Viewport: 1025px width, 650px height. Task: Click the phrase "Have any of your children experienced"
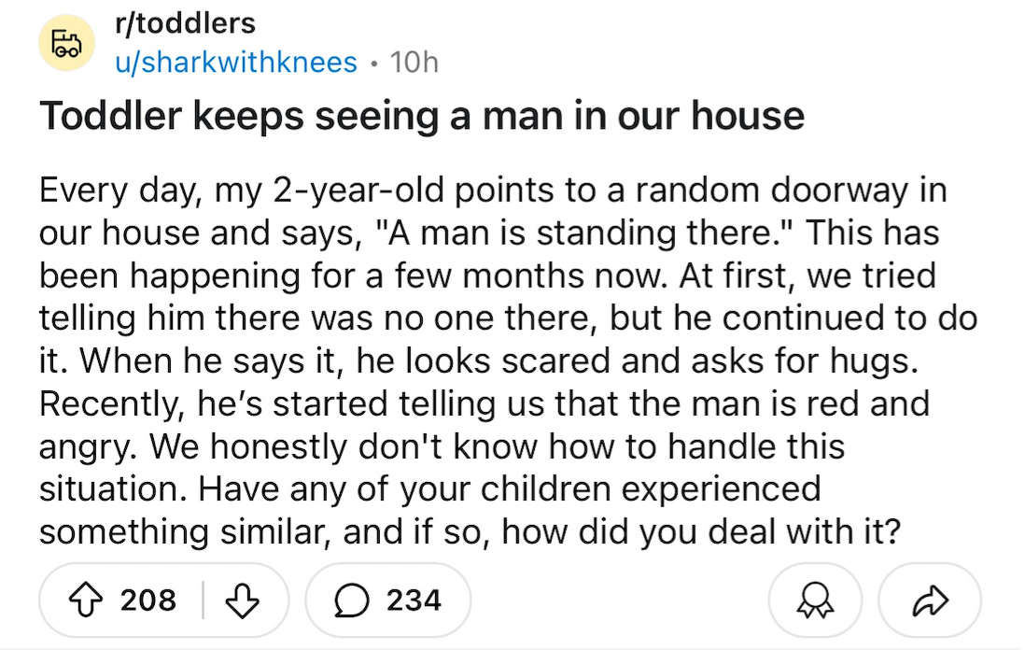(509, 489)
